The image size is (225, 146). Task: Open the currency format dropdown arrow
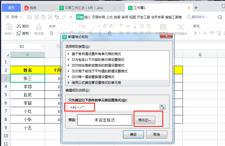point(200,33)
